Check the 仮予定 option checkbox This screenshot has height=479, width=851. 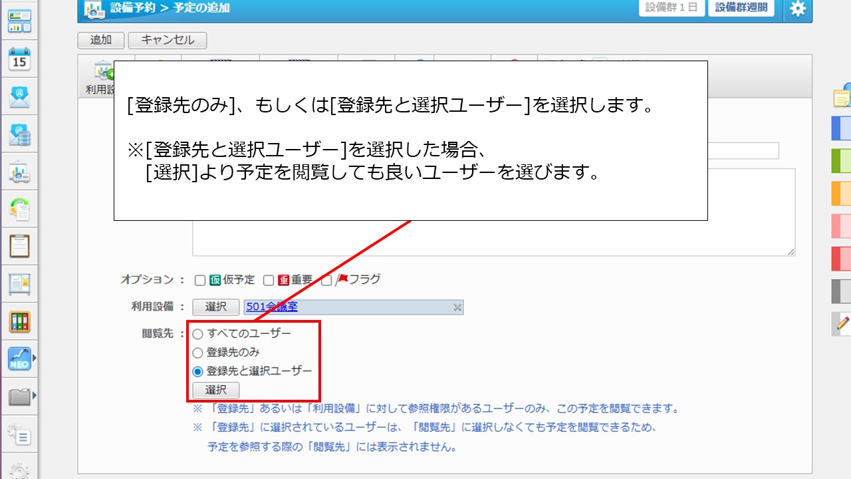click(x=199, y=281)
